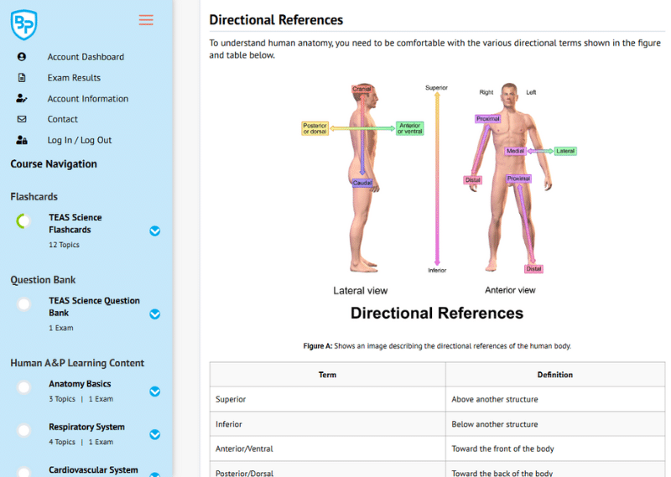Open TEAS Science Flashcards course
671x477 pixels.
click(75, 224)
